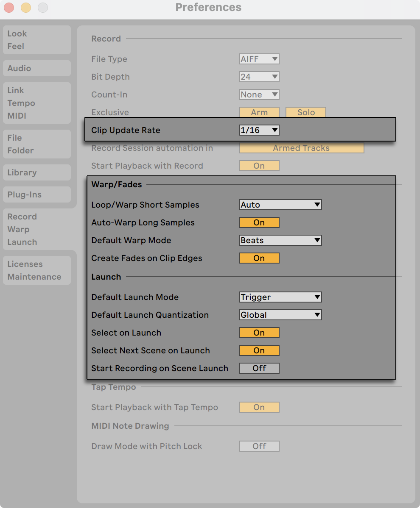Screen dimensions: 420x508
Task: Turn off Auto-Warp Long Samples
Action: coord(259,222)
